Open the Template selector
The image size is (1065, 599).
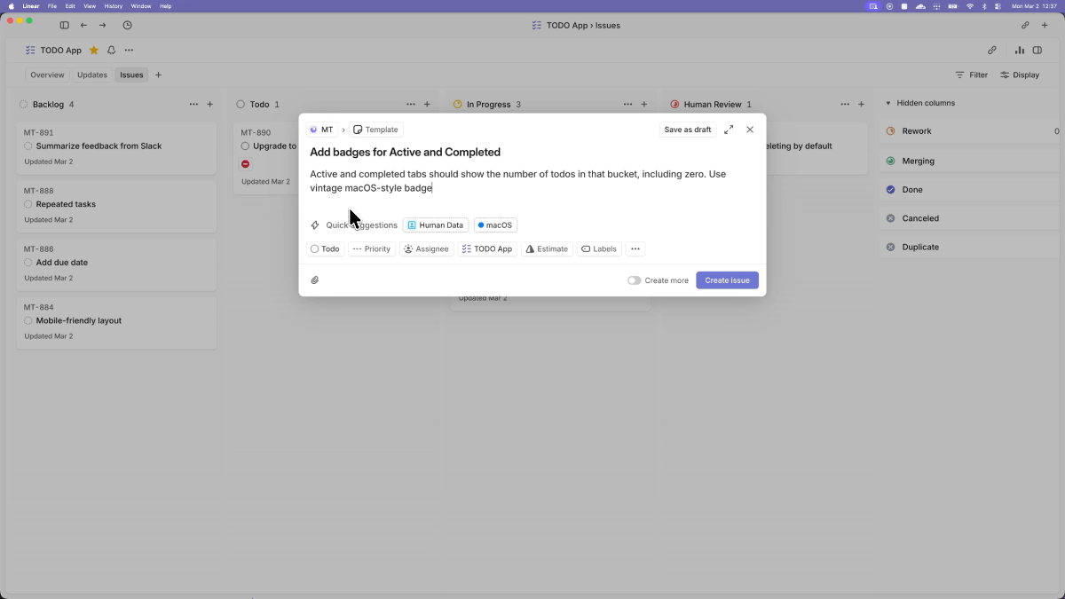(376, 130)
